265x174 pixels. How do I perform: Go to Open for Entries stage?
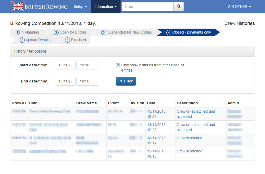coord(70,33)
